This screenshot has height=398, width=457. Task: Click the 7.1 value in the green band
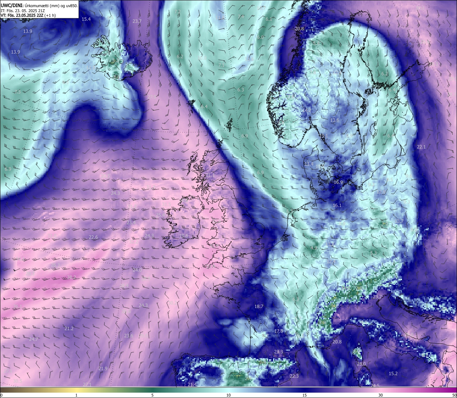221,65
